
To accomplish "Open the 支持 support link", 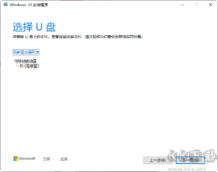I will pos(46,159).
